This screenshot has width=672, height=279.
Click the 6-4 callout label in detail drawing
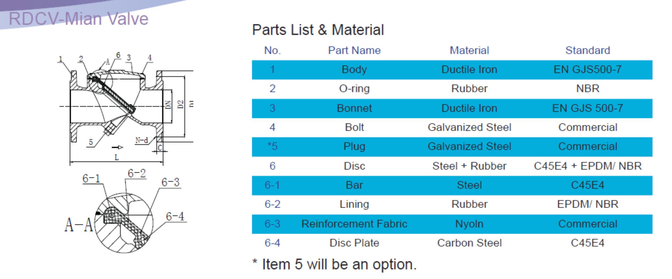pos(175,217)
